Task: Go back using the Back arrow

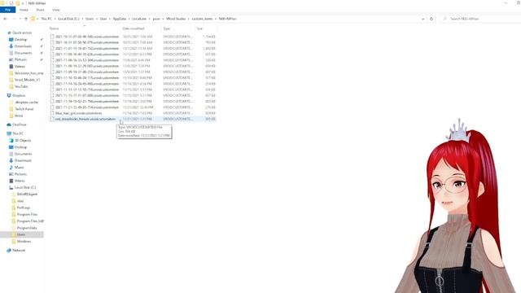Action: [6, 19]
